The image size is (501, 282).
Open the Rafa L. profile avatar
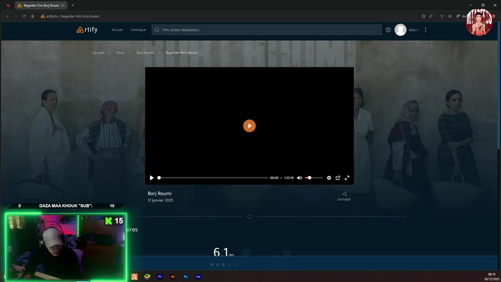400,30
